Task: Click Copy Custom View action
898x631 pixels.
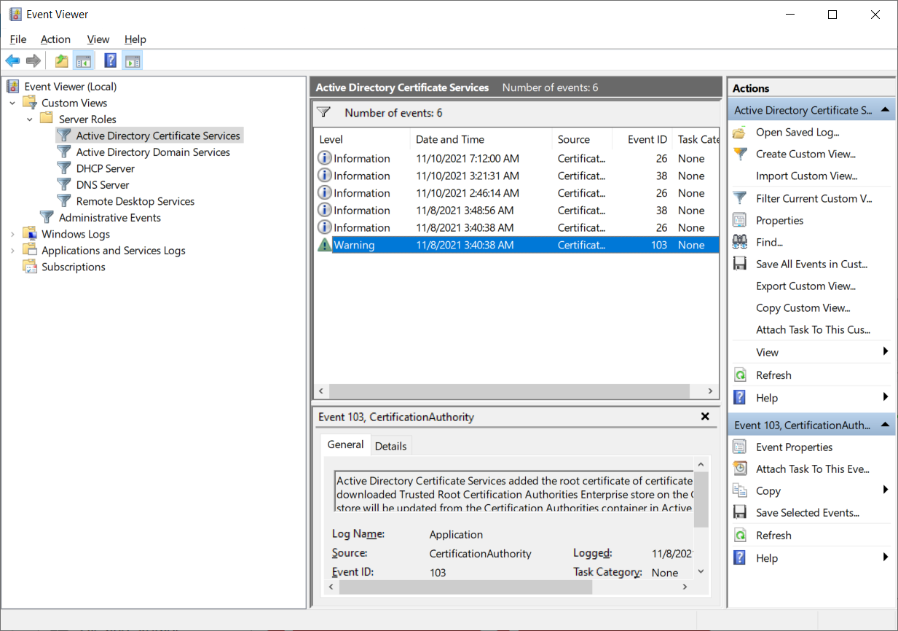Action: 803,307
